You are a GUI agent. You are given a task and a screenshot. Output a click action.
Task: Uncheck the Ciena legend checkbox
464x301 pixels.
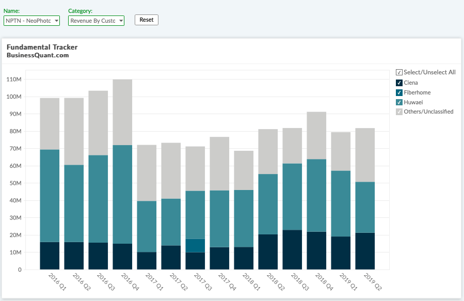pyautogui.click(x=399, y=83)
